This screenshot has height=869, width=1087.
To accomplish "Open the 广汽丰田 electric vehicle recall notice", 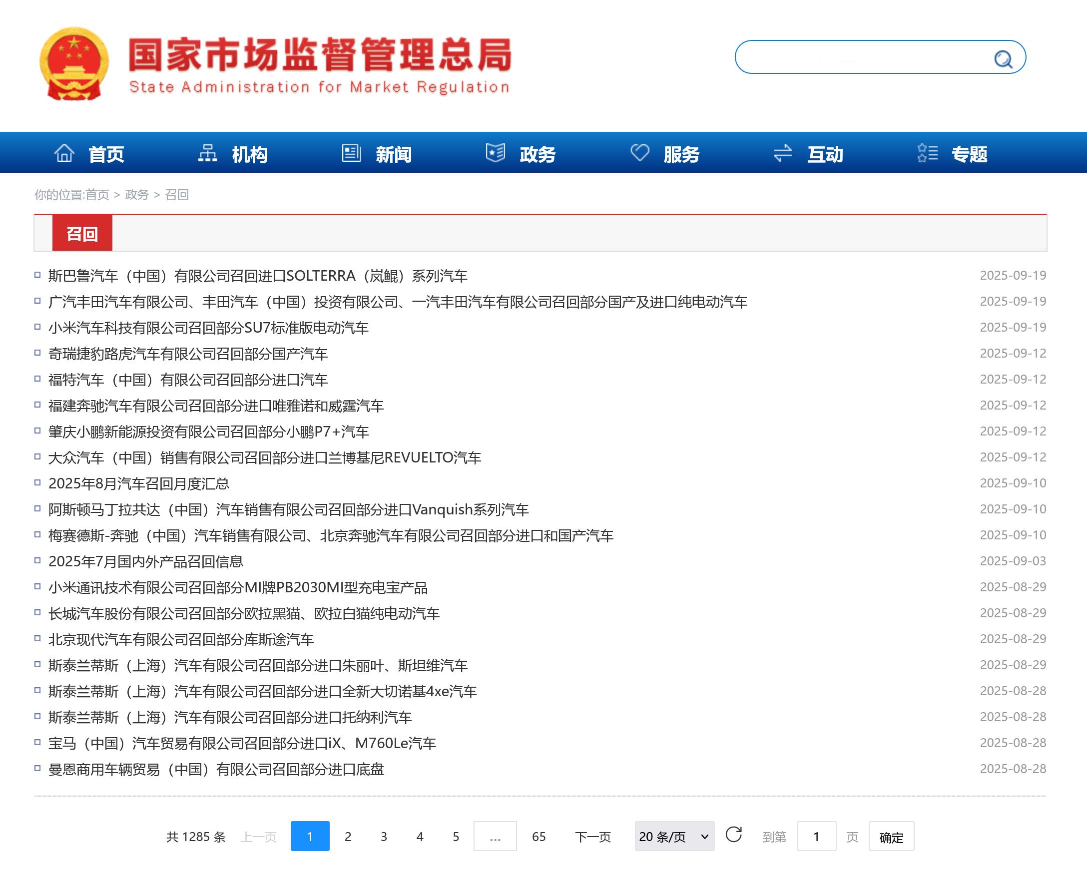I will coord(398,302).
